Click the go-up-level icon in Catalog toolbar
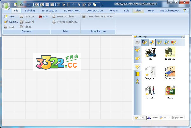This screenshot has width=191, height=128. tap(137, 42)
